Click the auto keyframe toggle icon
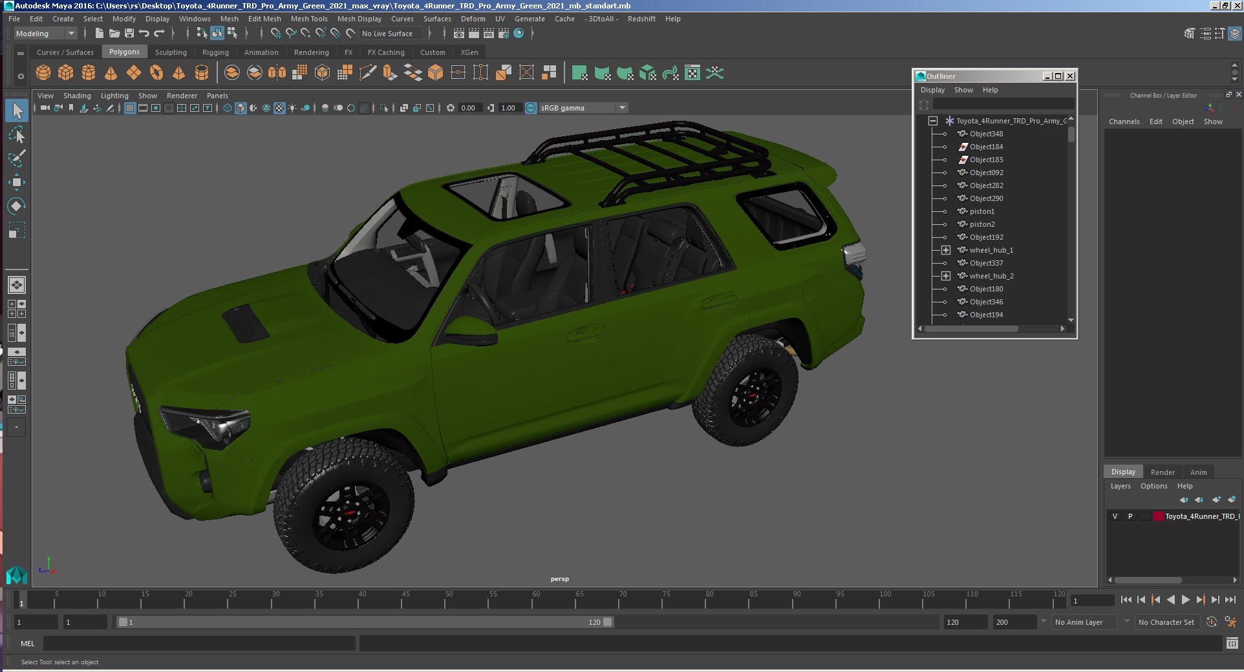 coord(1212,622)
